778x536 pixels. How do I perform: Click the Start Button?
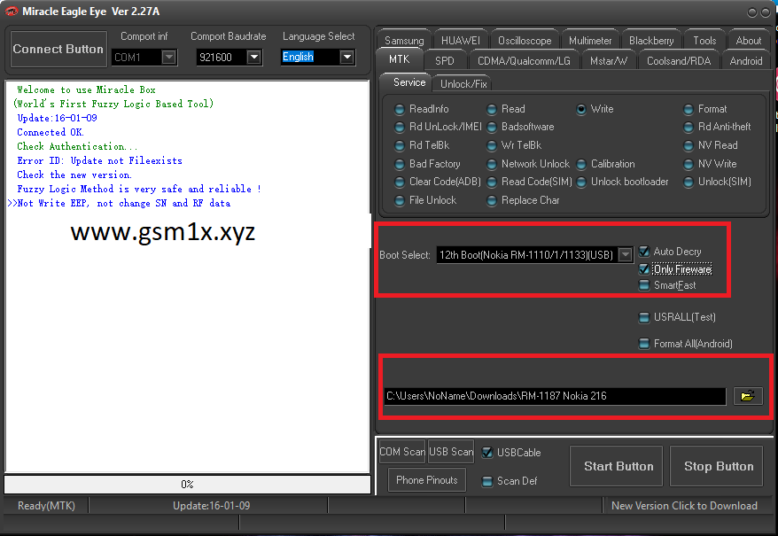pos(616,466)
